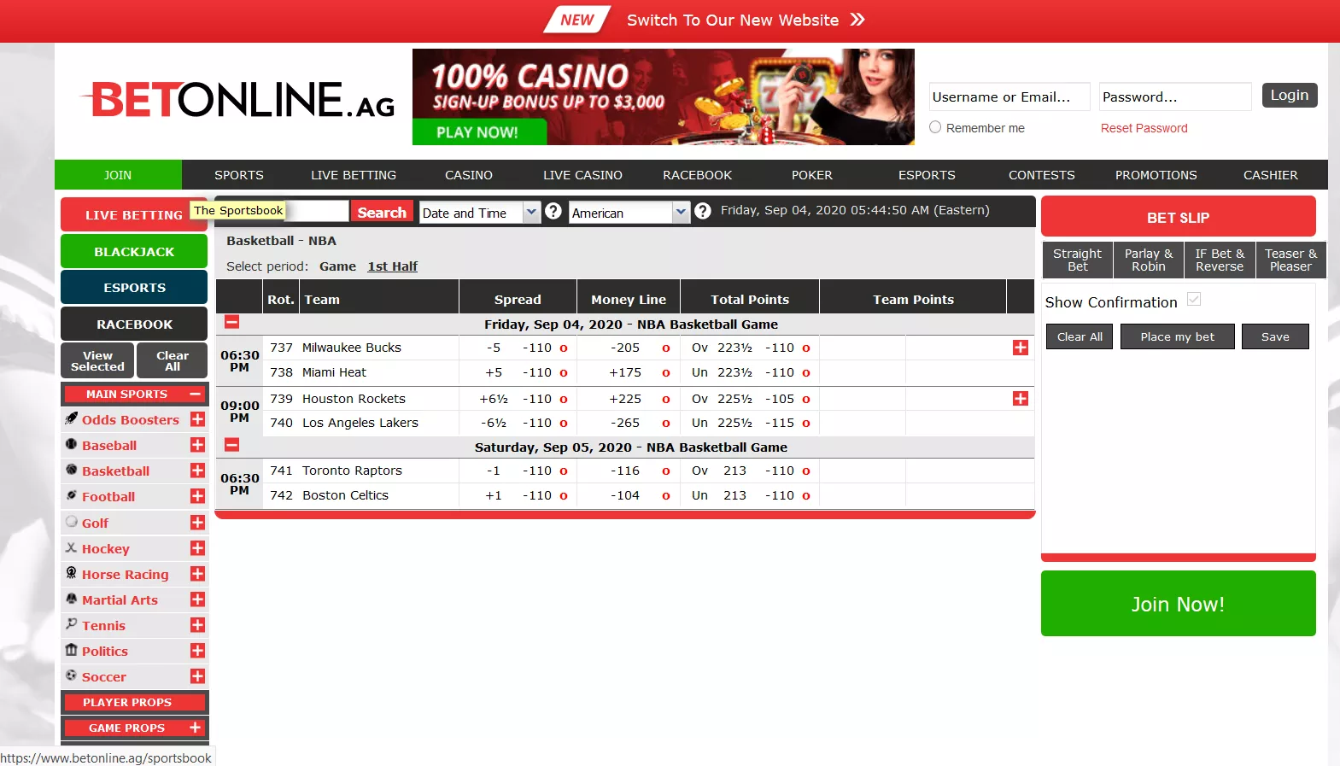Click the Tennis racket icon in sidebar
Screen dimensions: 1340x766
coord(72,624)
